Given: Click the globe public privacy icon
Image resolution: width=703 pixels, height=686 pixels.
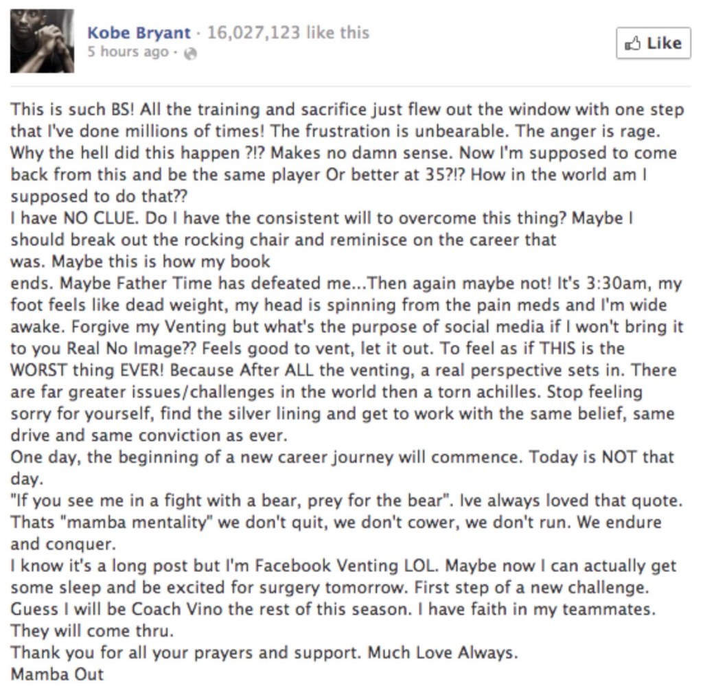Looking at the screenshot, I should pos(191,53).
